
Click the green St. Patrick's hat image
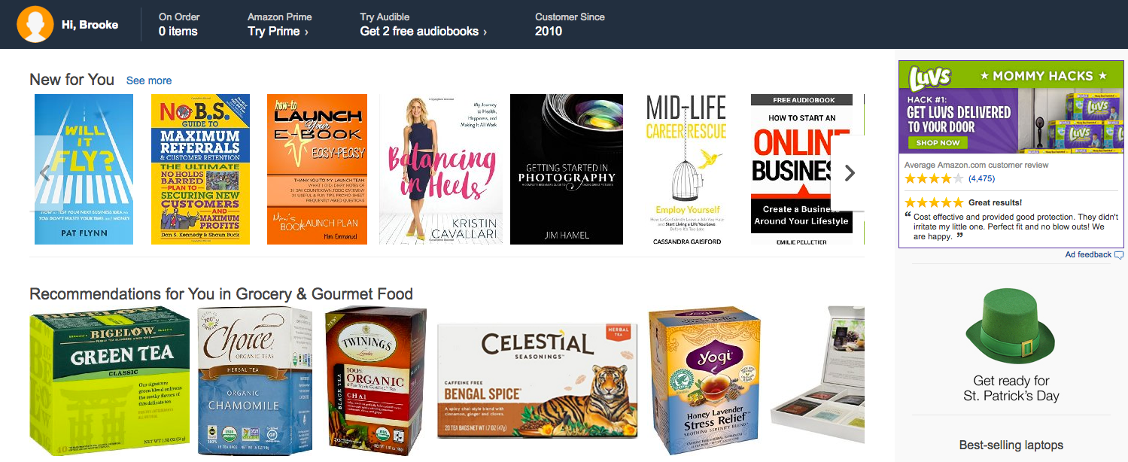pyautogui.click(x=1011, y=326)
